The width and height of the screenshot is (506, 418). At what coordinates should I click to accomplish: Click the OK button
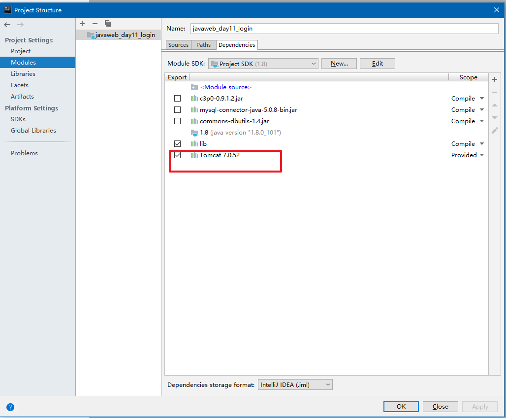(401, 407)
